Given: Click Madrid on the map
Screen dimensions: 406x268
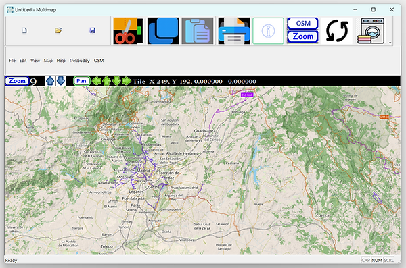Looking at the screenshot, I should [143, 171].
